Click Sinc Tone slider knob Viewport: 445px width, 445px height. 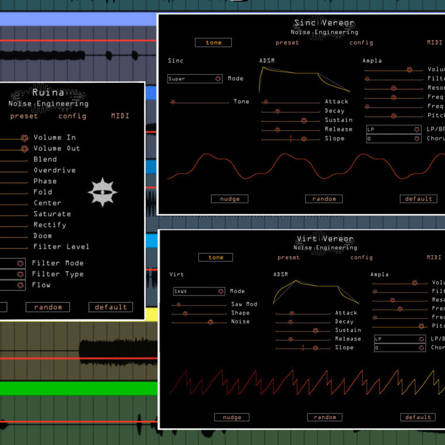point(172,102)
